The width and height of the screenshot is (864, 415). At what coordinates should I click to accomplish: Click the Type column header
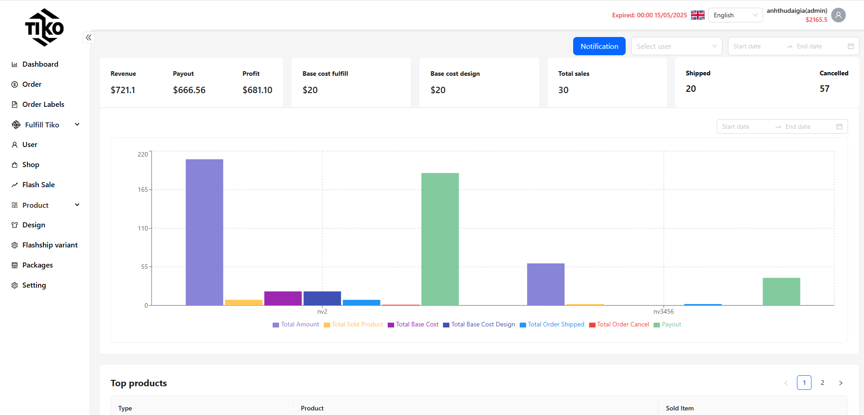(125, 408)
